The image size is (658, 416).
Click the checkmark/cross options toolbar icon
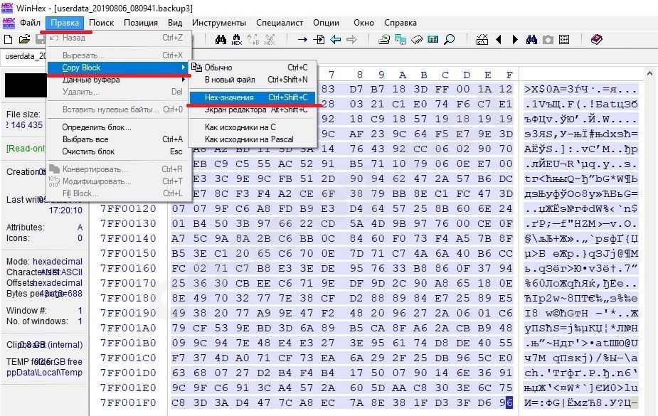point(482,39)
